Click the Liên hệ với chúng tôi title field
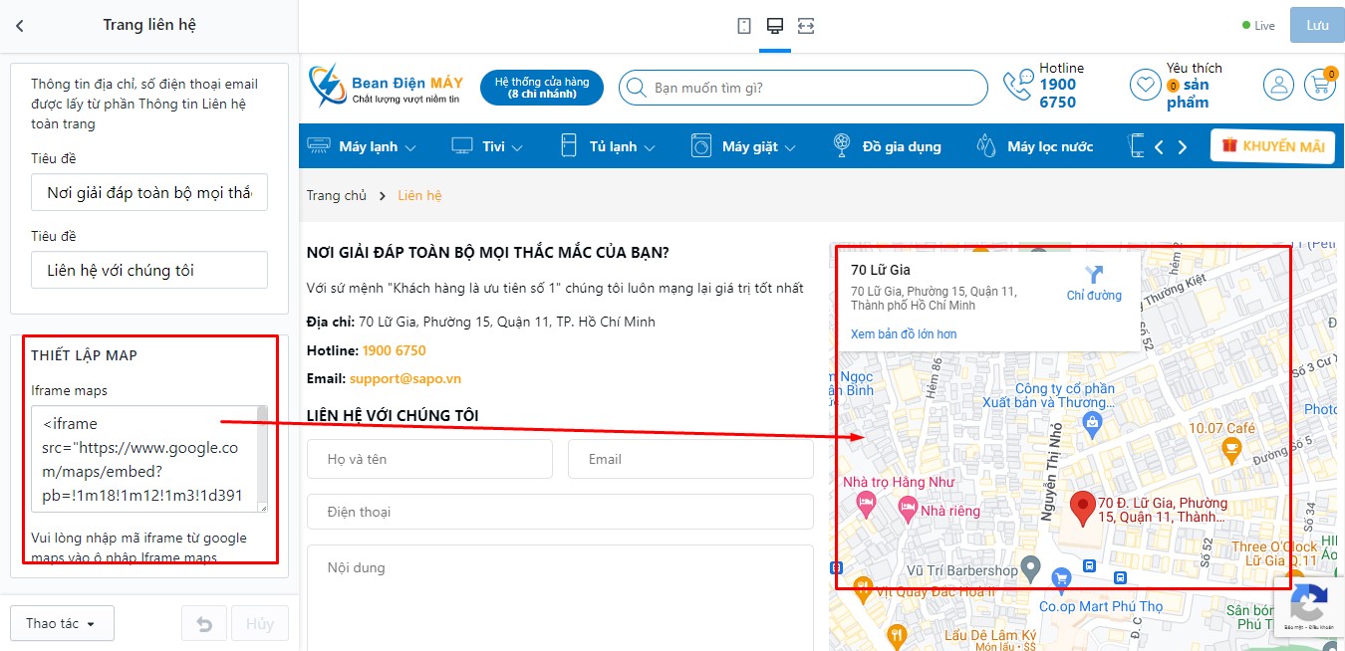 point(149,270)
